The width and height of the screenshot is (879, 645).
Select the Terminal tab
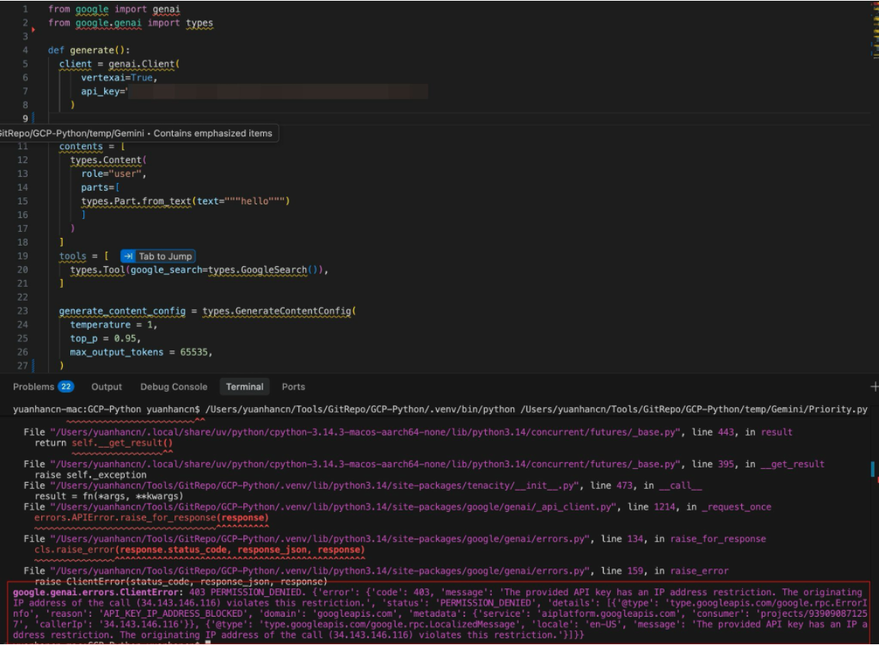pos(244,386)
